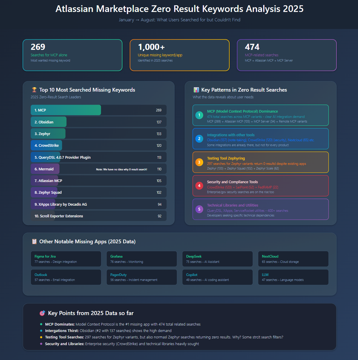Click the '4. CrowdStrike' bar row
Screen dimensions: 358x360
(98, 145)
